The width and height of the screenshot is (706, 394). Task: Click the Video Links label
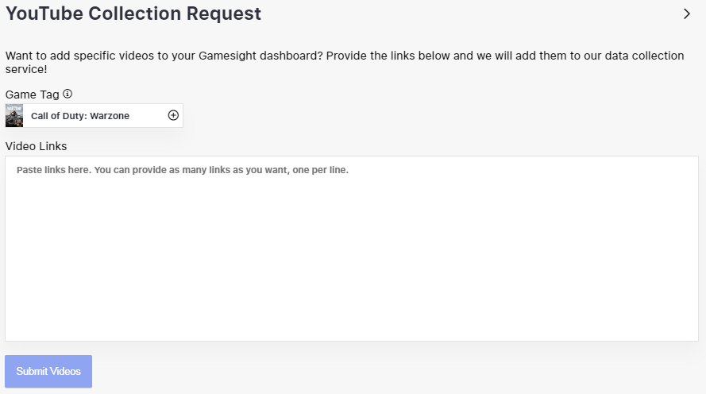tap(36, 146)
